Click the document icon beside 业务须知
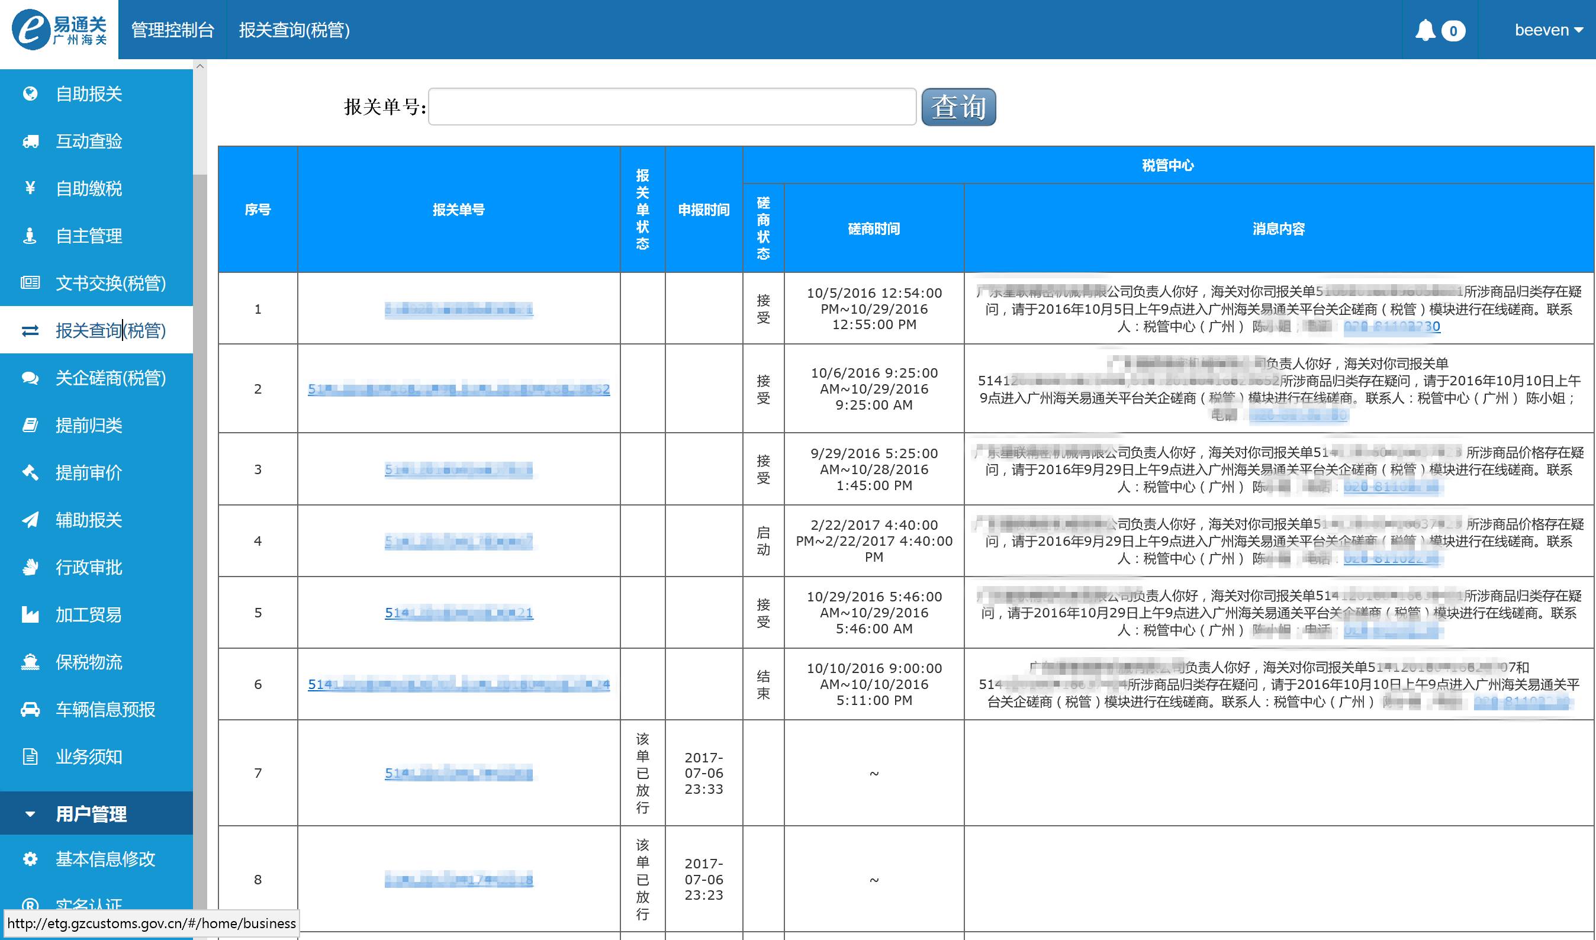1596x940 pixels. point(30,756)
